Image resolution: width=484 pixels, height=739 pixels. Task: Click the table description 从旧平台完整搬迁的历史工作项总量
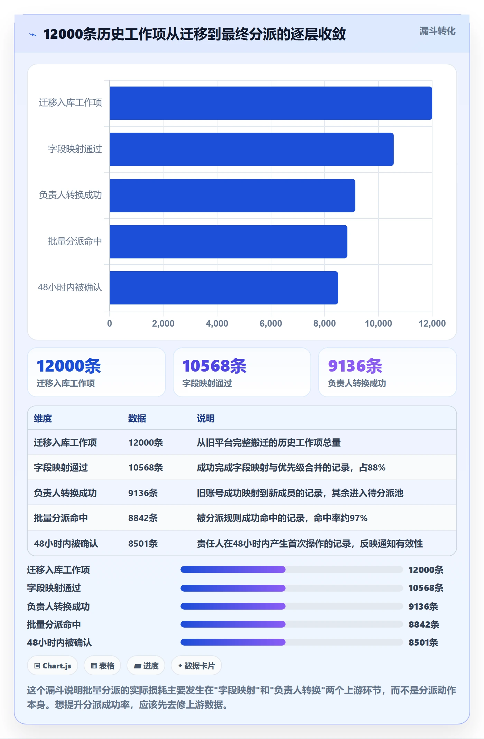click(269, 443)
